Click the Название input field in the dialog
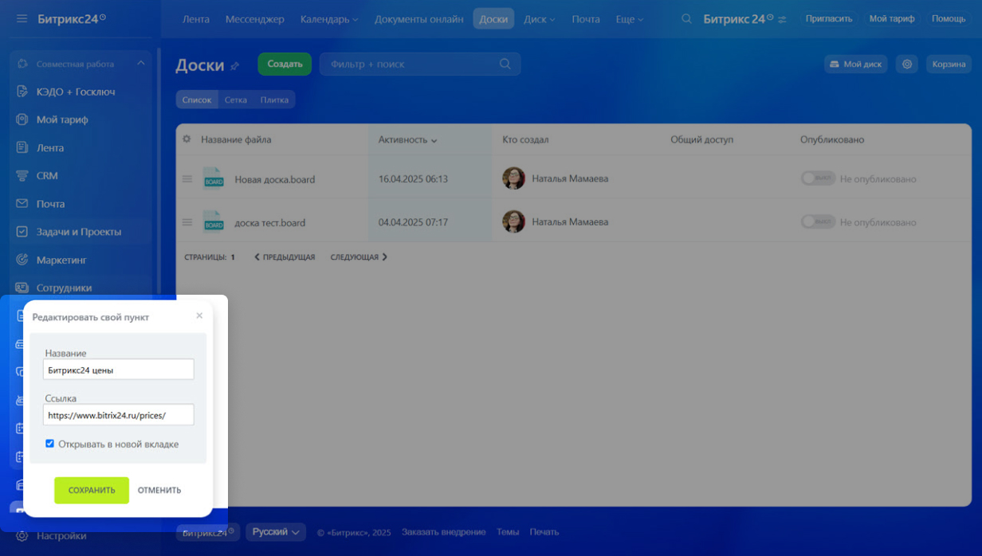Image resolution: width=982 pixels, height=556 pixels. pos(119,370)
